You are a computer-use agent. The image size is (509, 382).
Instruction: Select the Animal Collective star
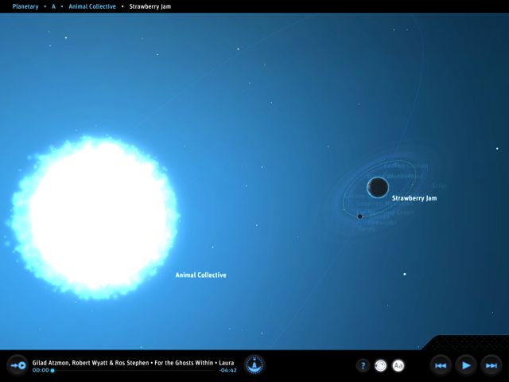[x=94, y=217]
